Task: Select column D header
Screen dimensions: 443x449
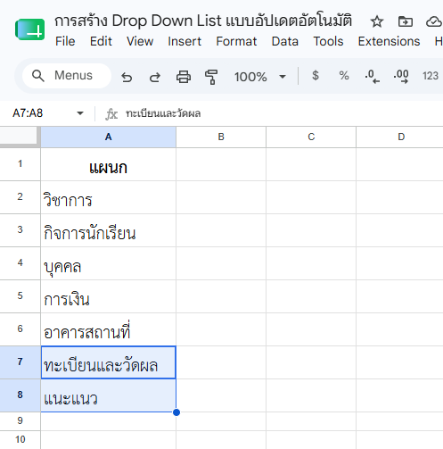Action: pos(399,137)
